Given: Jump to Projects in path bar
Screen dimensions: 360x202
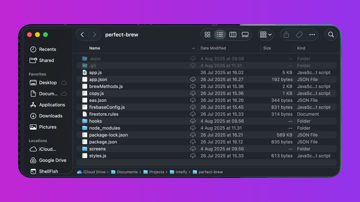Looking at the screenshot, I should [156, 172].
